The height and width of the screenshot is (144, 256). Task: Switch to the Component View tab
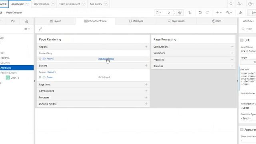(95, 21)
